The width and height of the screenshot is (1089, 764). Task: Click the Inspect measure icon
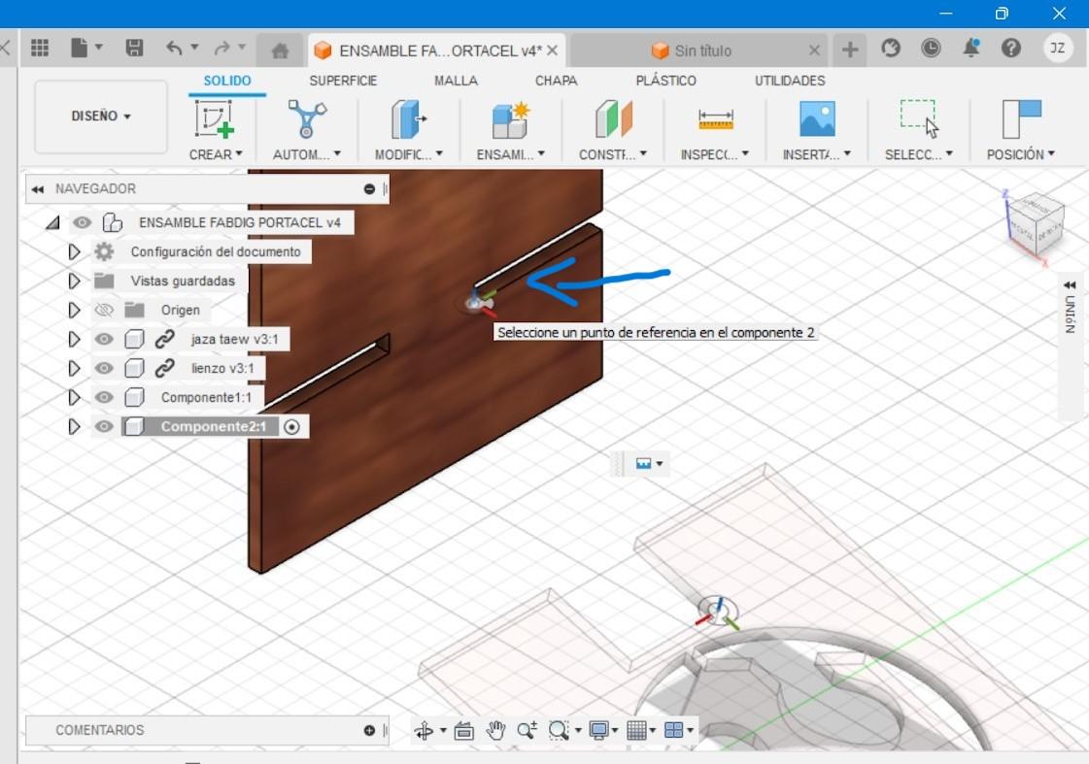click(x=715, y=120)
